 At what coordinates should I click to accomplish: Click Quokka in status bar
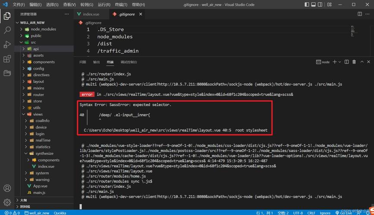pyautogui.click(x=60, y=213)
